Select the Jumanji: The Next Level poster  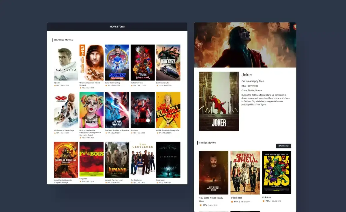117,160
